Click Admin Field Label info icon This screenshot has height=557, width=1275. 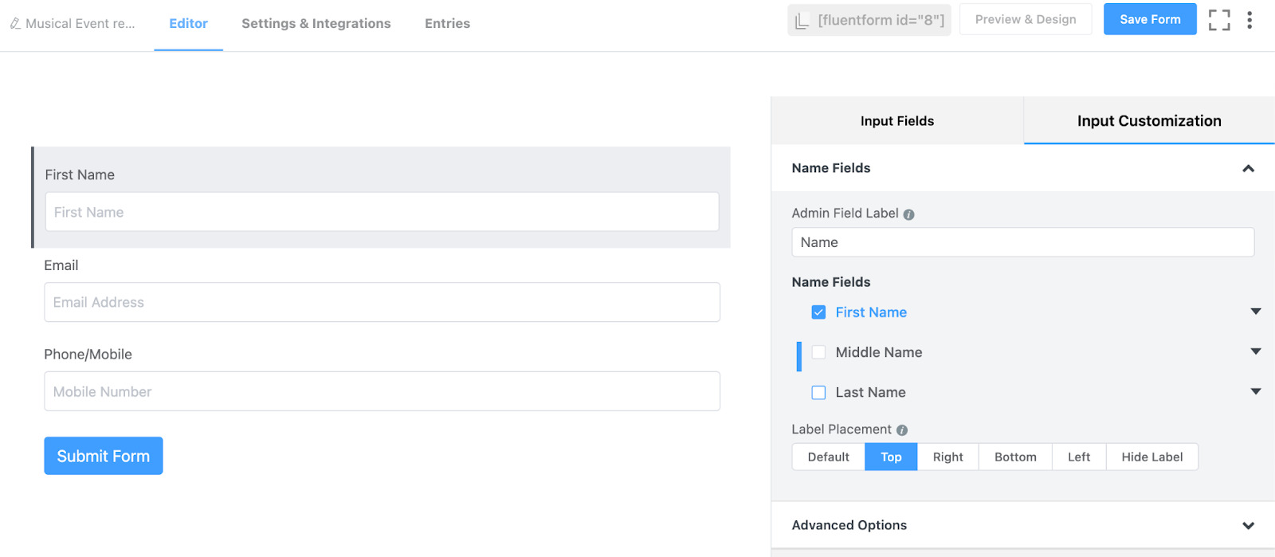(908, 214)
